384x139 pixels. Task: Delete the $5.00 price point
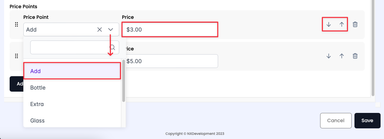tap(355, 56)
